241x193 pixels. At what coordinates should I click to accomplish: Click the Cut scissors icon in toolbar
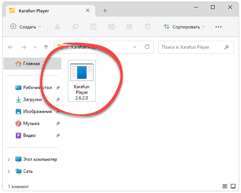point(57,27)
